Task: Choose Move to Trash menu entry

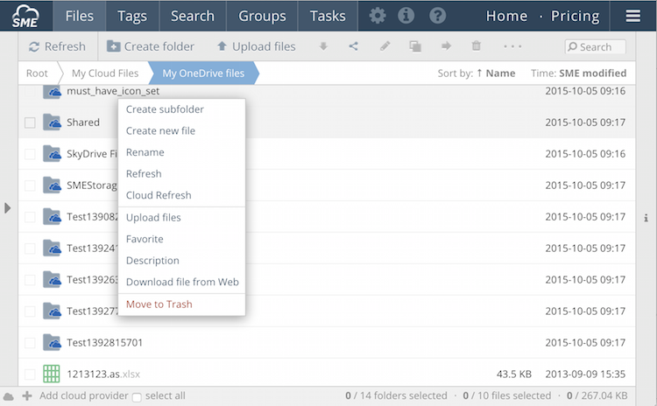Action: pos(159,304)
